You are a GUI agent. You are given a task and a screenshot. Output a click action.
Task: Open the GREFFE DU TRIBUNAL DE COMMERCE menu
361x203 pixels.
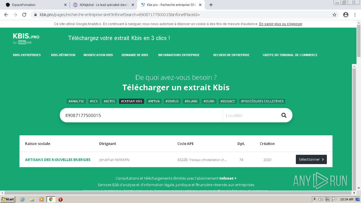pyautogui.click(x=290, y=55)
